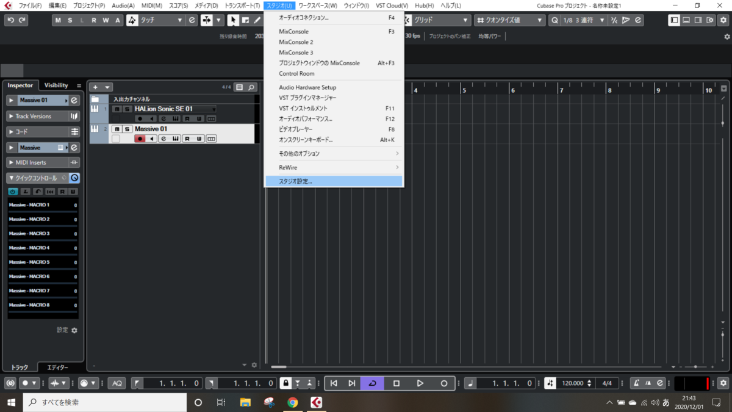Open File Explorer from the taskbar
This screenshot has height=412, width=732.
245,402
